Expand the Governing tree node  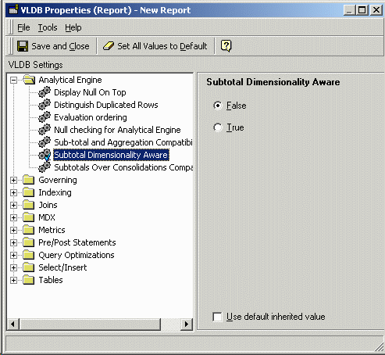coord(14,180)
